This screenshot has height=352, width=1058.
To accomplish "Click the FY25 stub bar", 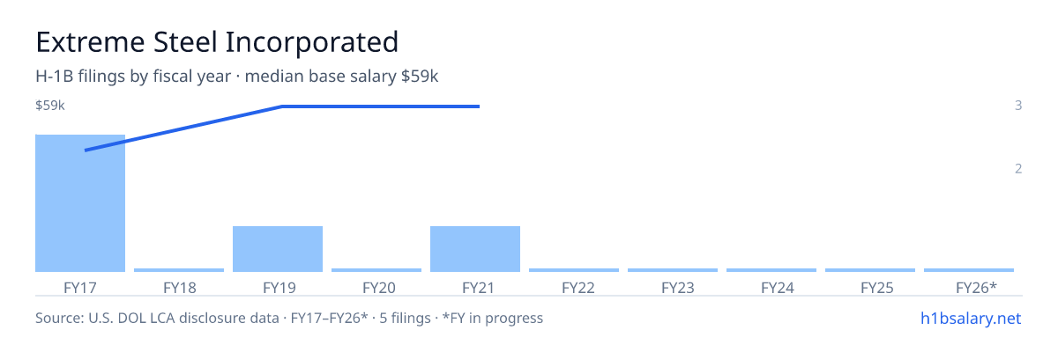I will 870,270.
